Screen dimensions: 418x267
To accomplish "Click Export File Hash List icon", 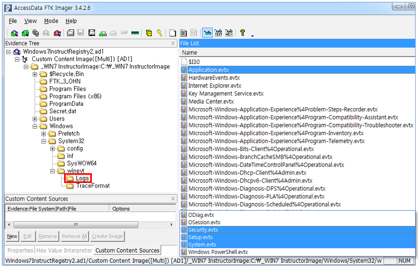I will pyautogui.click(x=183, y=33).
